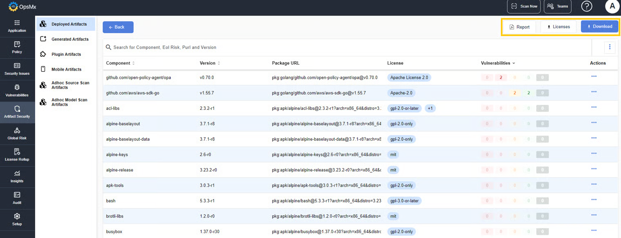
Task: Open the help question mark icon
Action: 587,7
